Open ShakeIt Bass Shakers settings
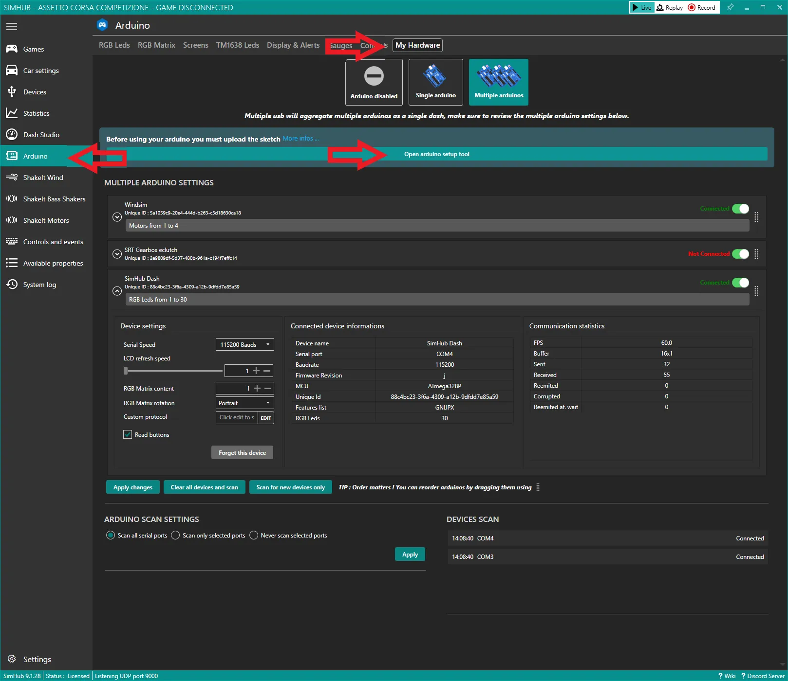The height and width of the screenshot is (681, 788). (x=54, y=198)
